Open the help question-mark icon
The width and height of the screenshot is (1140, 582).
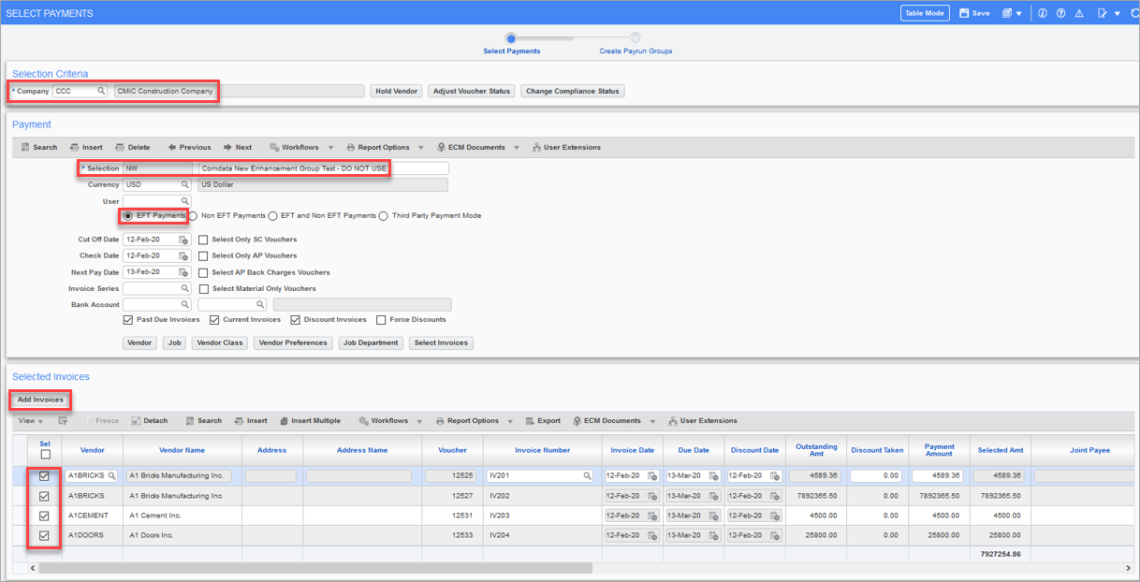pos(1060,13)
